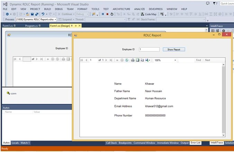The image size is (234, 152).
Task: Click the green Refresh icon in report toolbar
Action: coord(127,60)
